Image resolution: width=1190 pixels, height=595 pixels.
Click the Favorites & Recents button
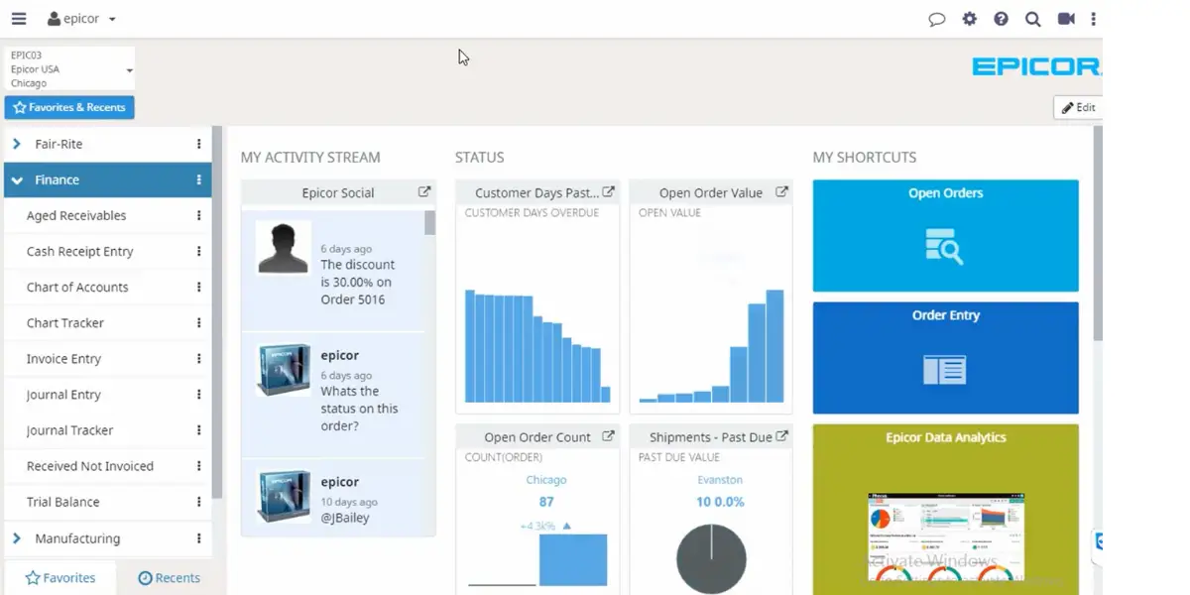(x=69, y=107)
